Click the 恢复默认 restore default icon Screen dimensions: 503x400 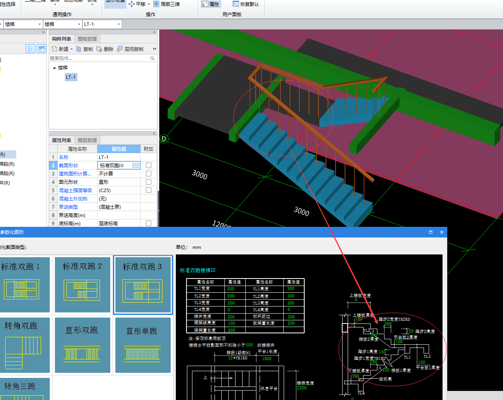pos(236,4)
